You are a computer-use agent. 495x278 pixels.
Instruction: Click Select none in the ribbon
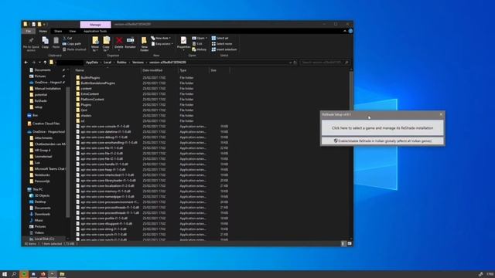222,44
